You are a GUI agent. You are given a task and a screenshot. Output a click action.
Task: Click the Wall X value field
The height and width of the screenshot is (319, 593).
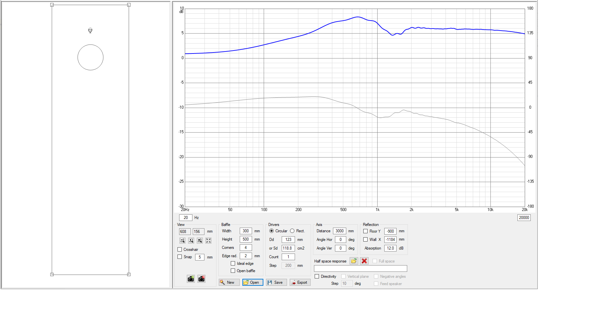390,240
